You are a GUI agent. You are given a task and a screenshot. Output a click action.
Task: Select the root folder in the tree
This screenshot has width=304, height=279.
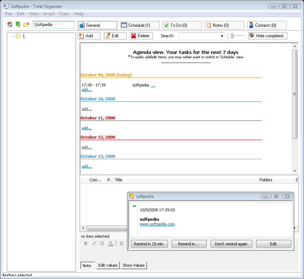tap(24, 36)
